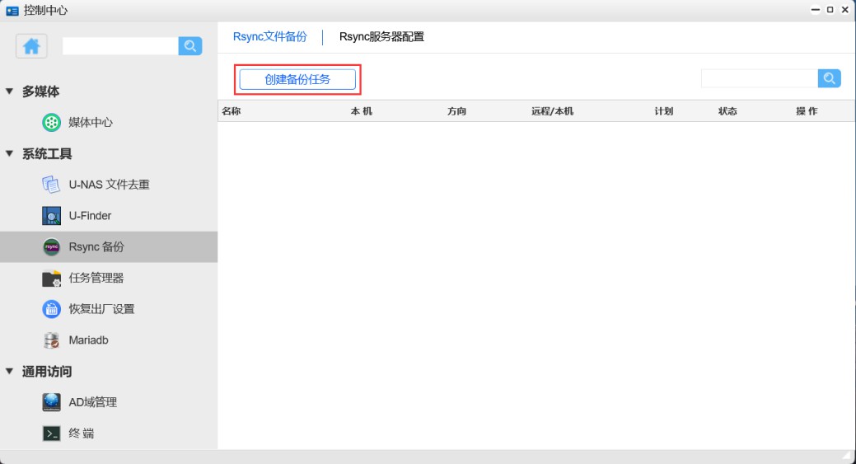The height and width of the screenshot is (464, 856).
Task: Click the home icon button
Action: (x=31, y=46)
